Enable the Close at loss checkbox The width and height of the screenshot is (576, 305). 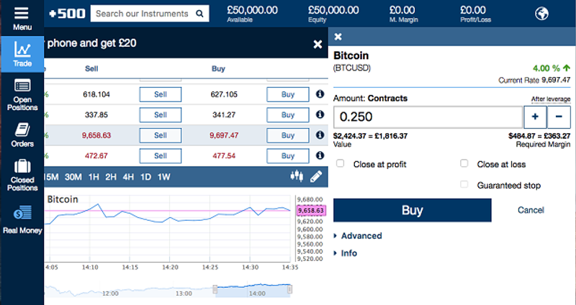coord(464,163)
